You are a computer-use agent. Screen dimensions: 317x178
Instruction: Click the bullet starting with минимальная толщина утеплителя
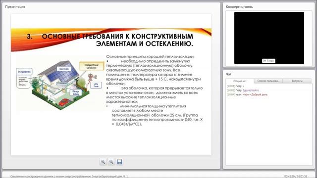(155, 115)
